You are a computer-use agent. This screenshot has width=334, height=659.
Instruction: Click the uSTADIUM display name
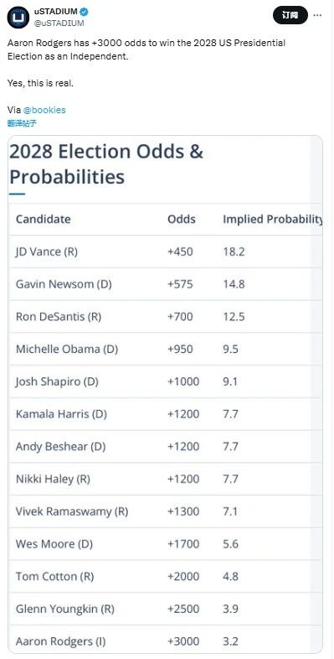[56, 12]
